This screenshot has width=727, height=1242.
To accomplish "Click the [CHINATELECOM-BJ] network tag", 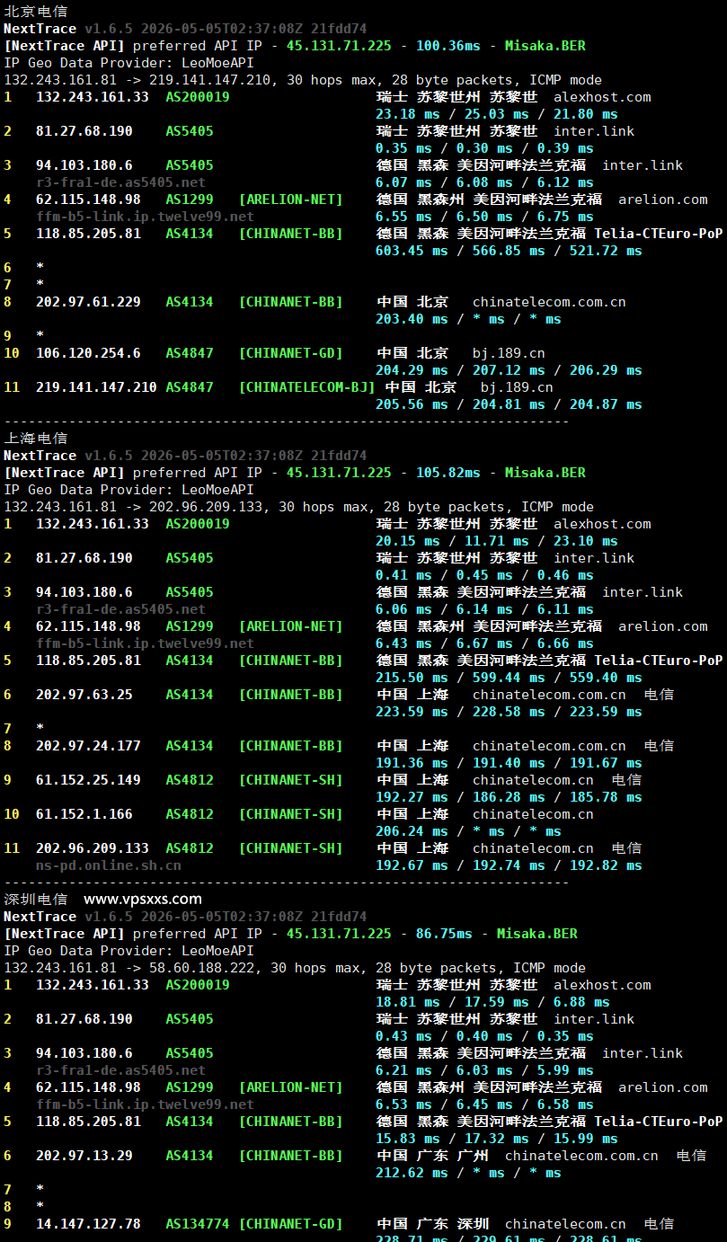I will pyautogui.click(x=307, y=387).
